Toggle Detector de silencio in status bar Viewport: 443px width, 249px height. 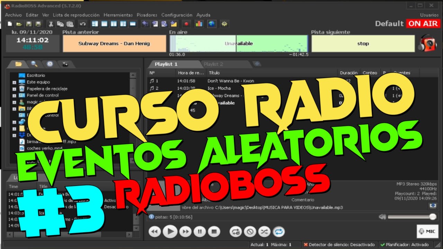(339, 245)
